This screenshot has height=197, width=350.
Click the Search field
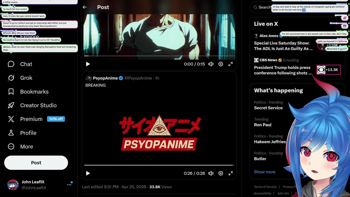tap(297, 7)
